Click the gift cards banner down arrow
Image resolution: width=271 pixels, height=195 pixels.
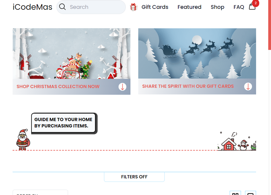click(248, 86)
